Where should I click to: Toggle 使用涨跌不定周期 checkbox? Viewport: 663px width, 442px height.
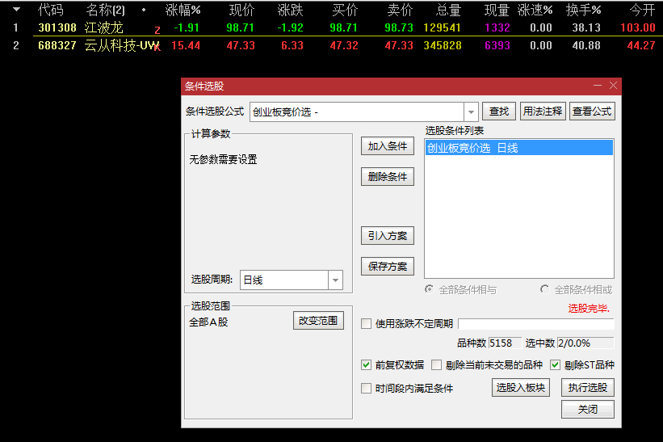[366, 324]
